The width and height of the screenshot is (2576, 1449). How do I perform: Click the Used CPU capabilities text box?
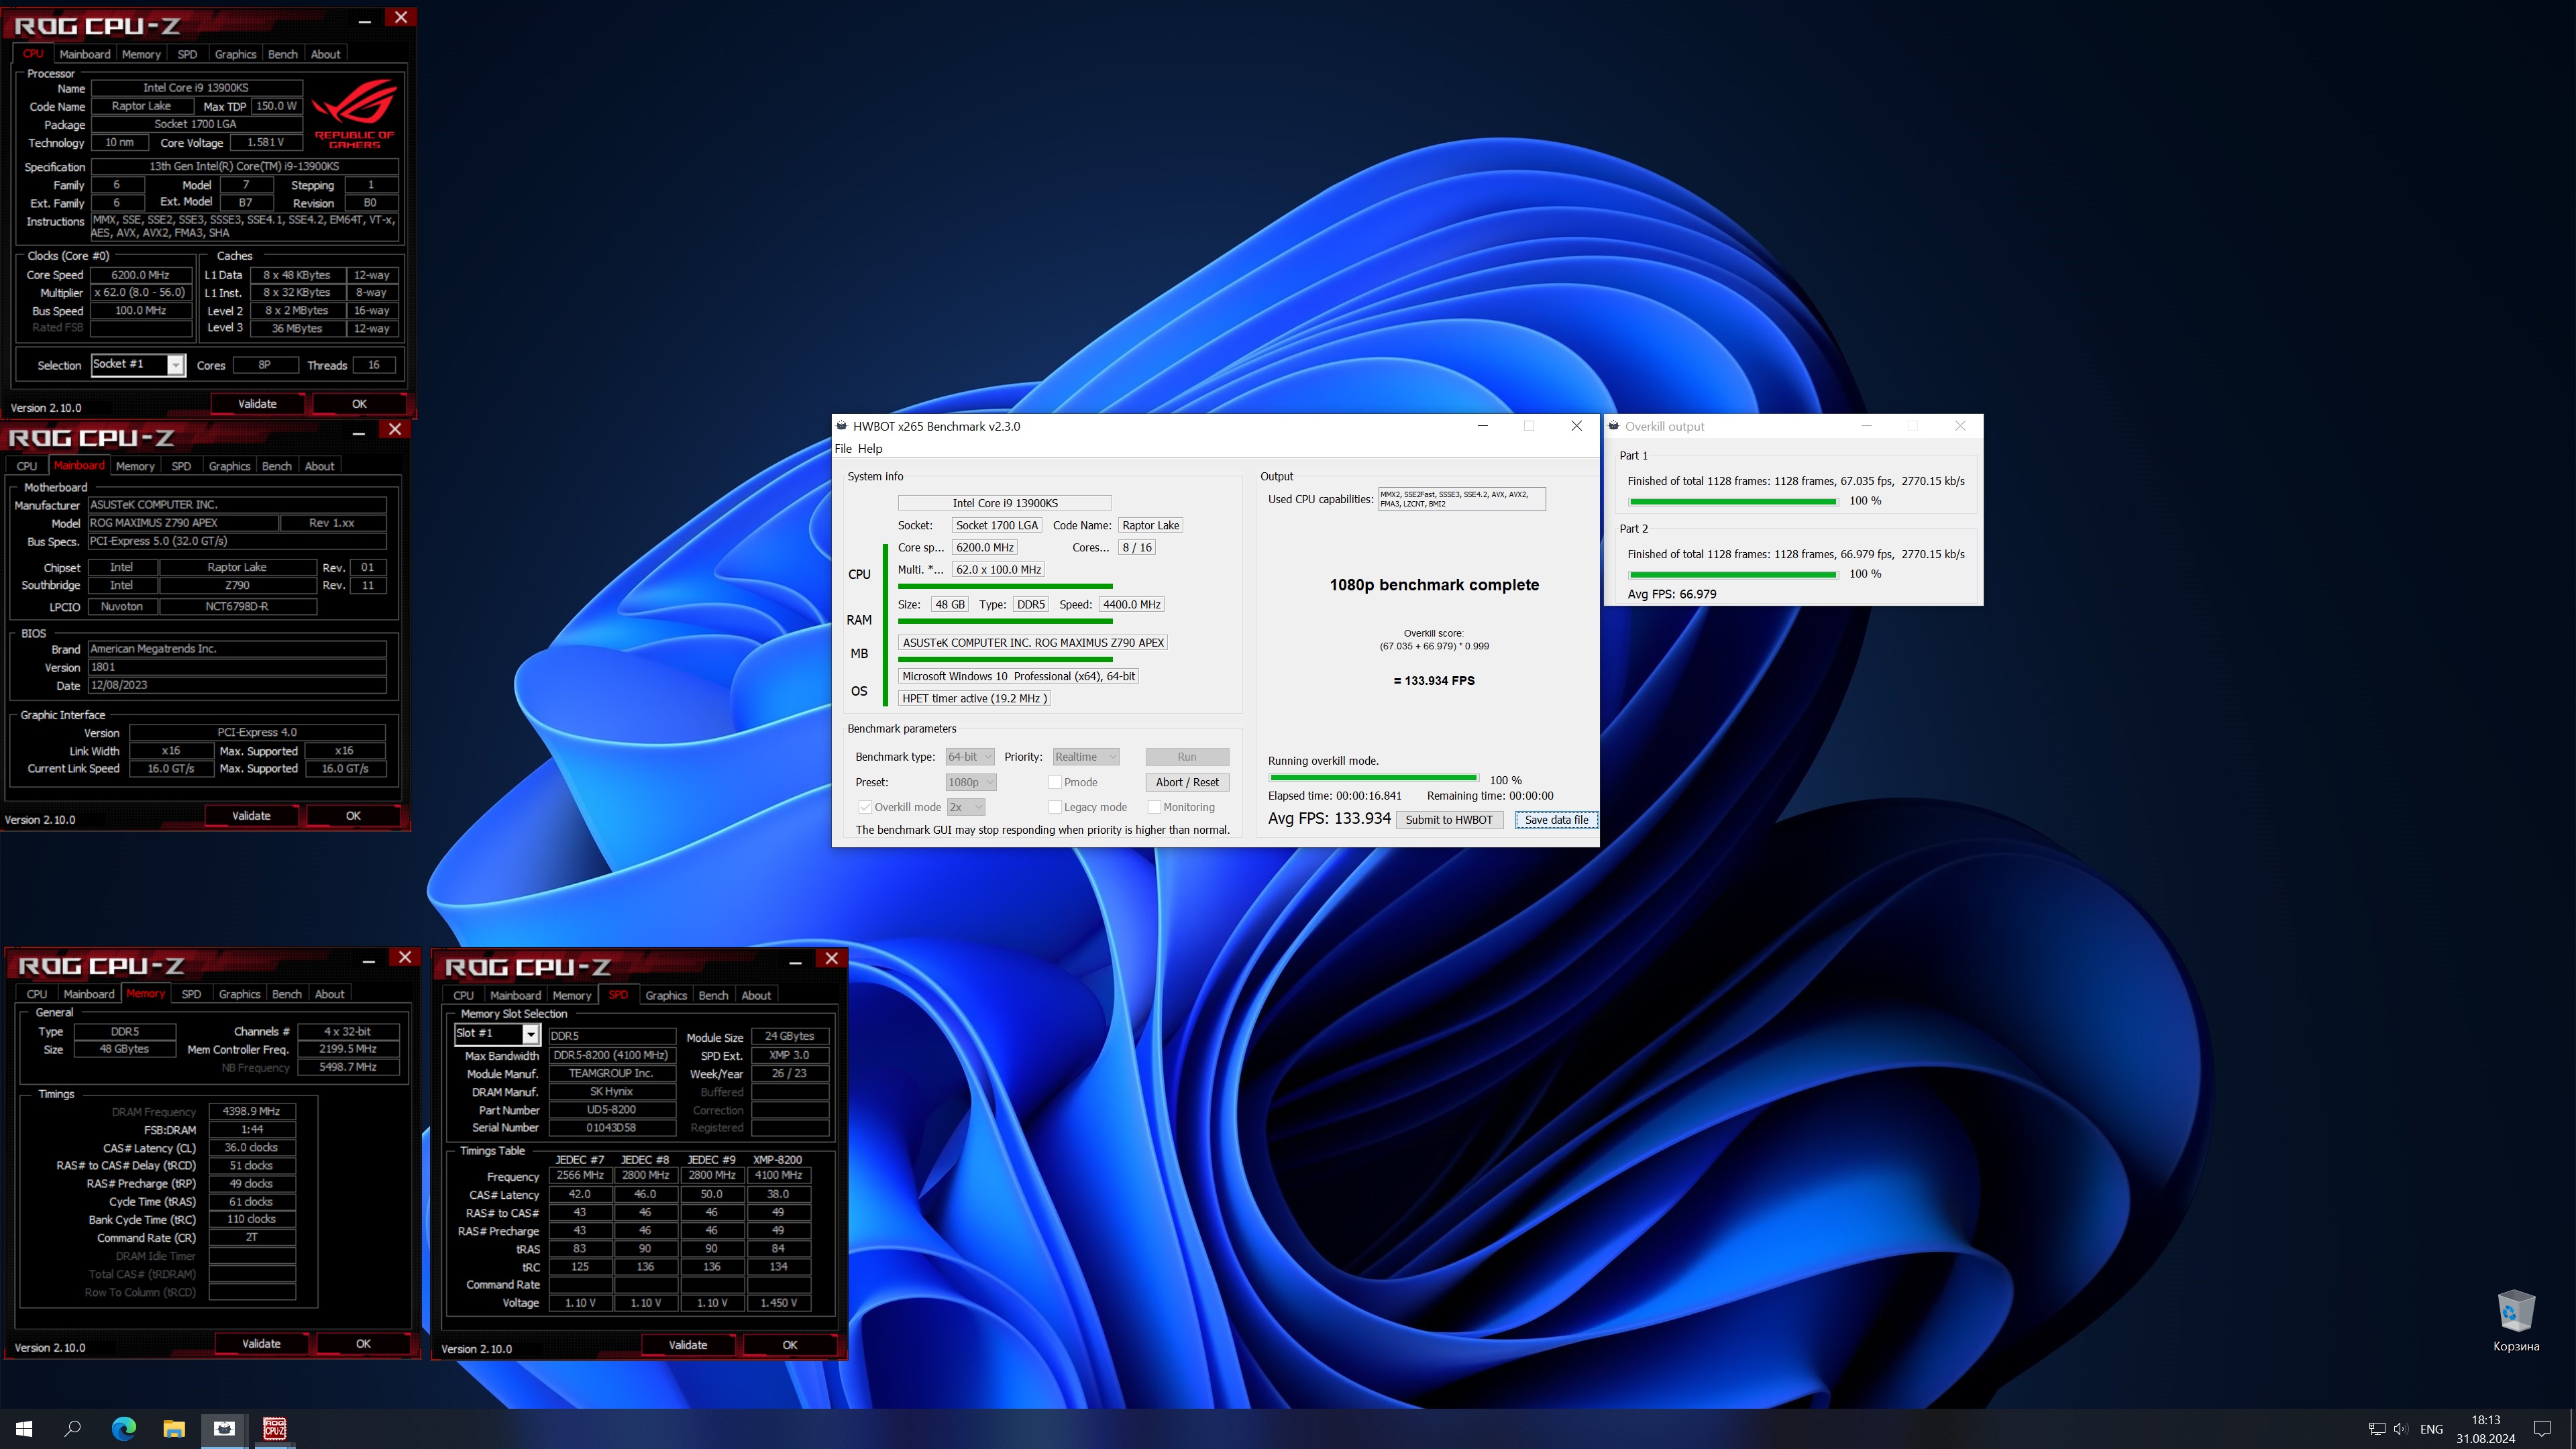click(x=1462, y=499)
